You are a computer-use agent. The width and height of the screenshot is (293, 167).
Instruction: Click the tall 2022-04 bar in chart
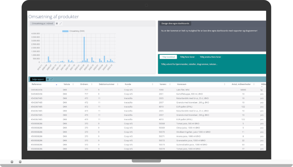[84, 50]
